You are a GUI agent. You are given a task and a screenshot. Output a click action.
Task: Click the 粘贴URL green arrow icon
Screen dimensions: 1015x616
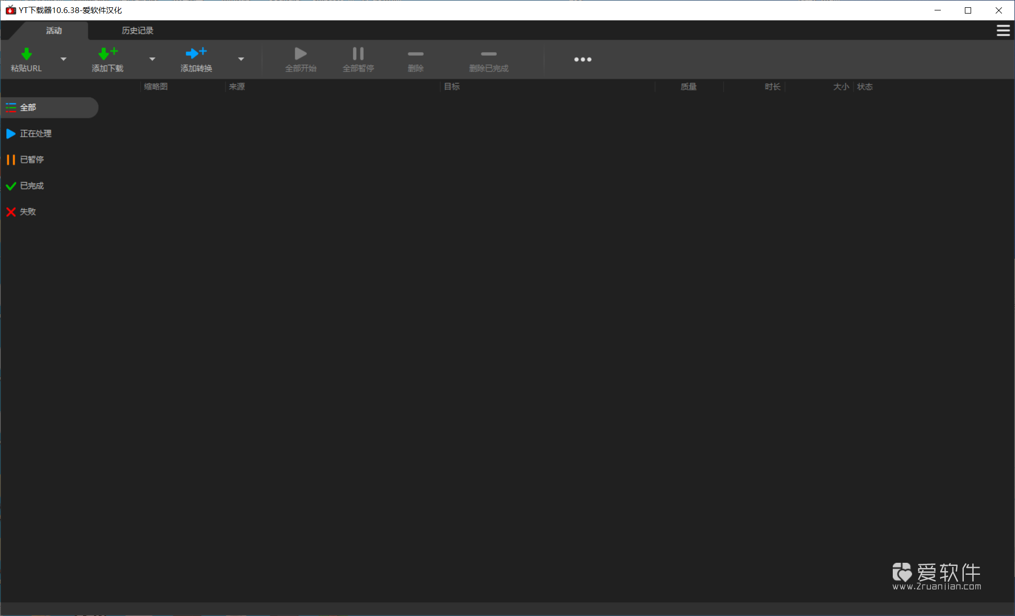tap(27, 54)
